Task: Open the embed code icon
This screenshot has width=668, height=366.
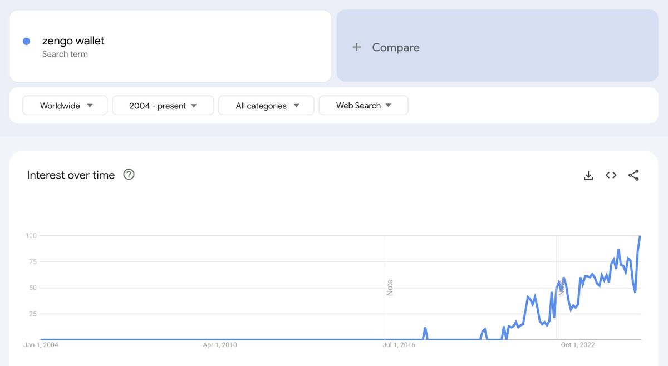Action: 611,175
